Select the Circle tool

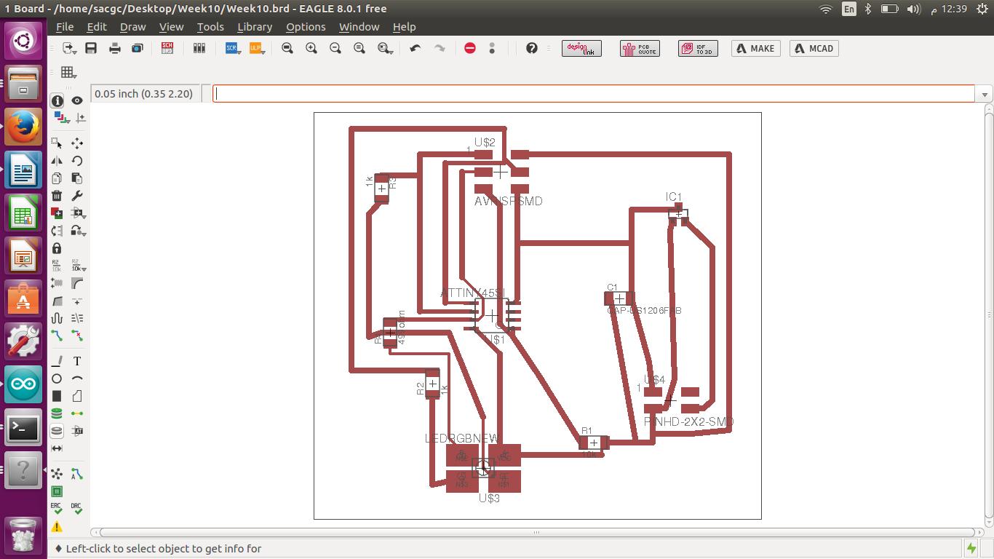click(57, 378)
